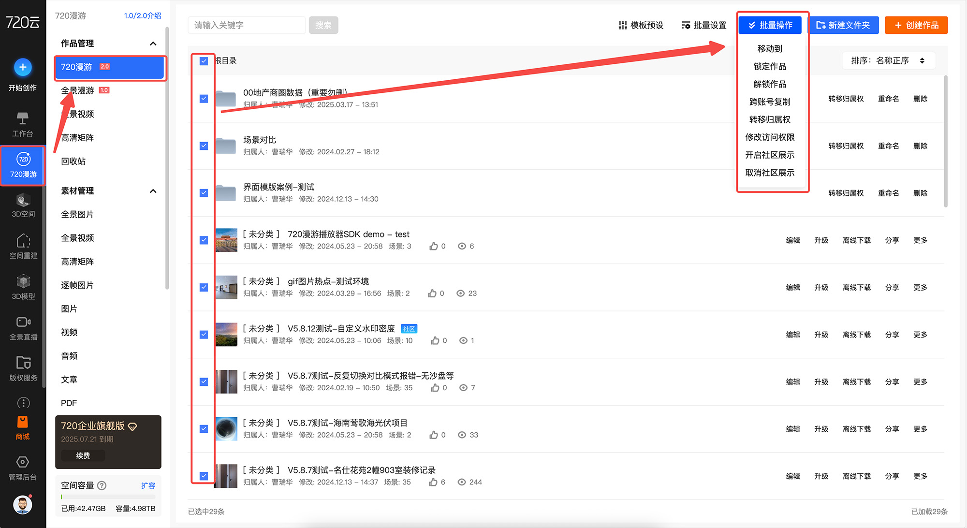
Task: Choose 锁定作品 from batch menu
Action: [x=769, y=66]
